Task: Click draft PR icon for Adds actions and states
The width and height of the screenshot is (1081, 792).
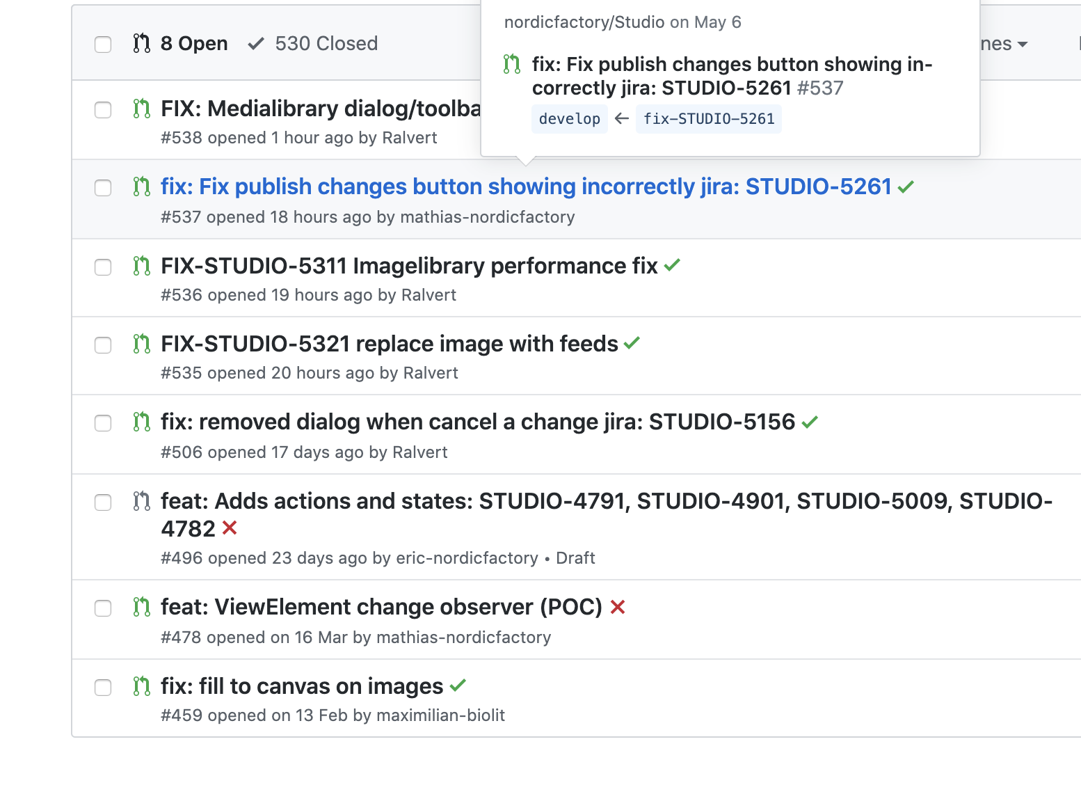Action: coord(142,501)
